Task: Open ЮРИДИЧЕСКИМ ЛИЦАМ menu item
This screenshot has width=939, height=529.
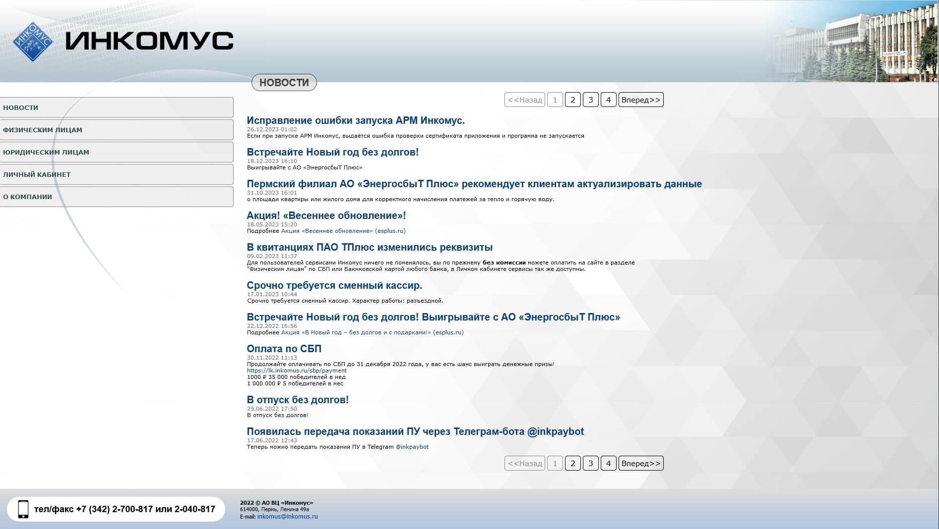Action: (x=117, y=152)
